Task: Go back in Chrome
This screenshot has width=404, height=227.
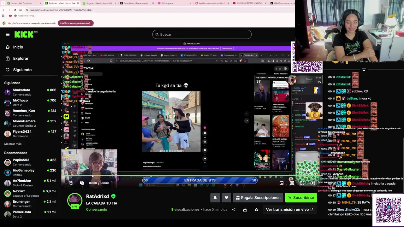Action: pyautogui.click(x=3, y=10)
